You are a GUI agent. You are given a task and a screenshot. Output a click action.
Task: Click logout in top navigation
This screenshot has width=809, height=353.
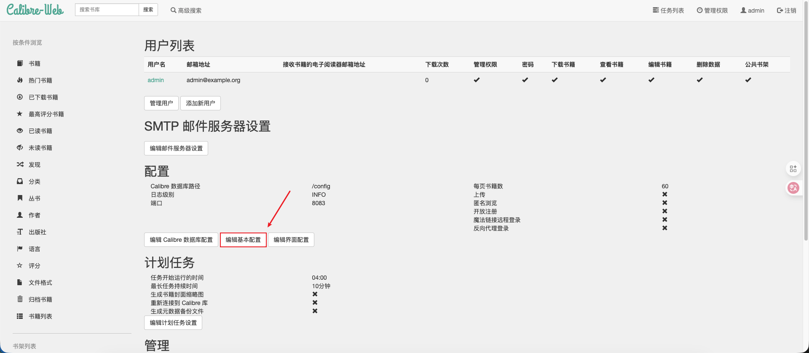click(x=786, y=11)
